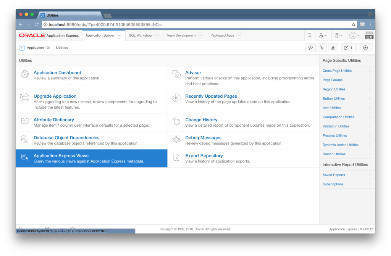Click the Application Express Views database icon
This screenshot has width=391, height=256.
(25, 157)
